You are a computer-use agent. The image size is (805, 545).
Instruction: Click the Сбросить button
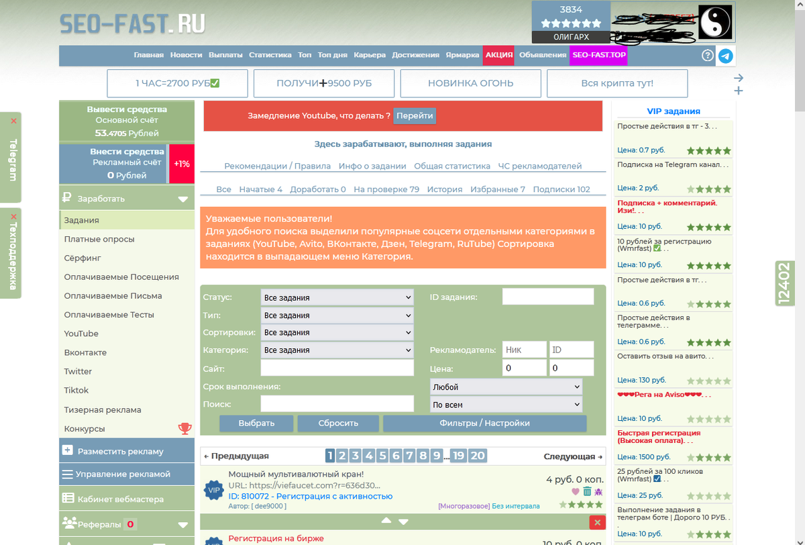[x=338, y=424]
